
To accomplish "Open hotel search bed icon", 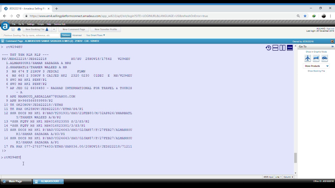I will [316, 58].
